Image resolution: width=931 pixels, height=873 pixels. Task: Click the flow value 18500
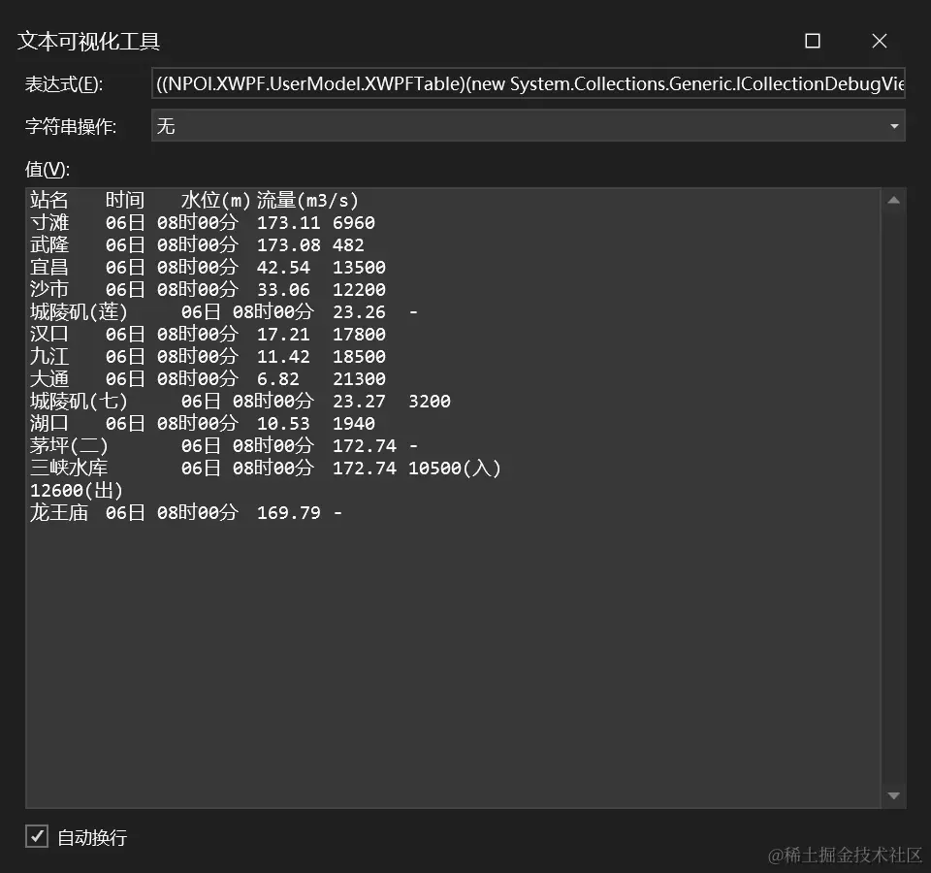[x=359, y=356]
